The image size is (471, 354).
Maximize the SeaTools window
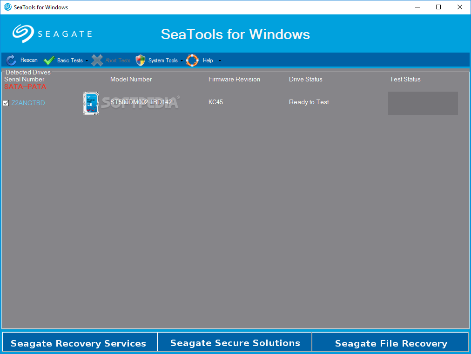[438, 7]
